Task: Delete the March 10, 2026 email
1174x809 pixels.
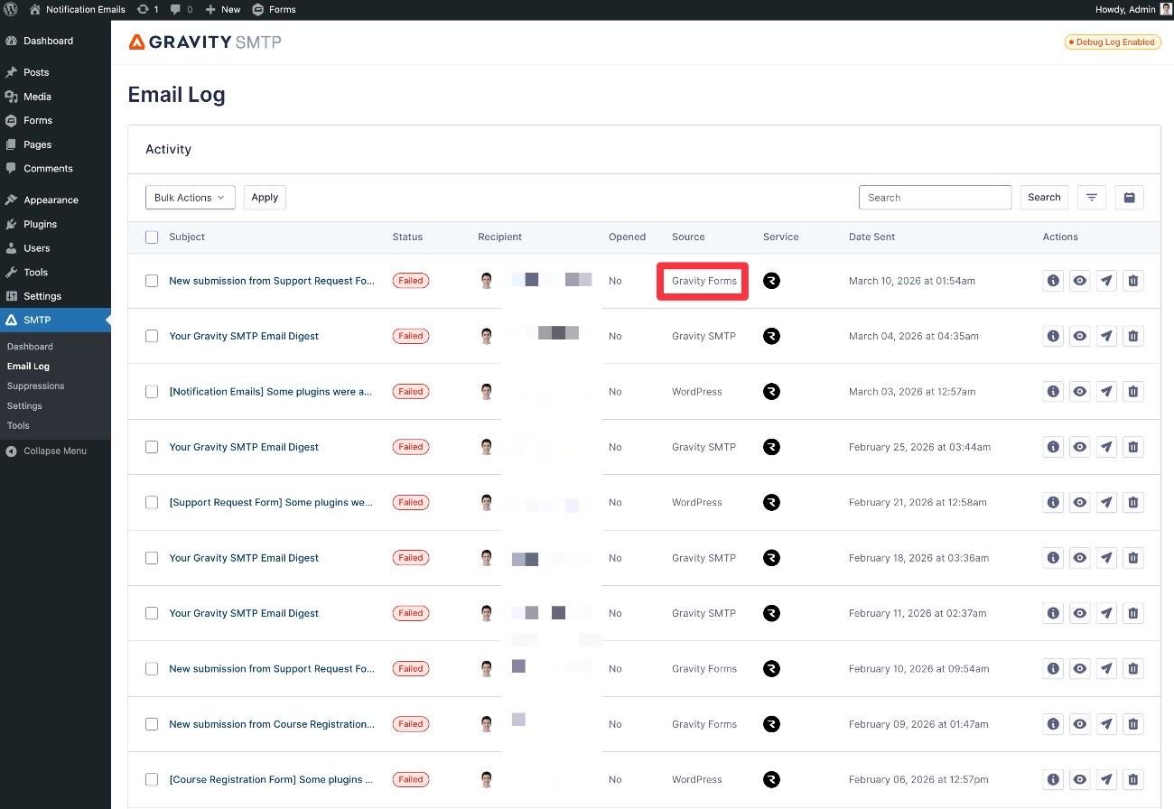Action: pos(1133,281)
